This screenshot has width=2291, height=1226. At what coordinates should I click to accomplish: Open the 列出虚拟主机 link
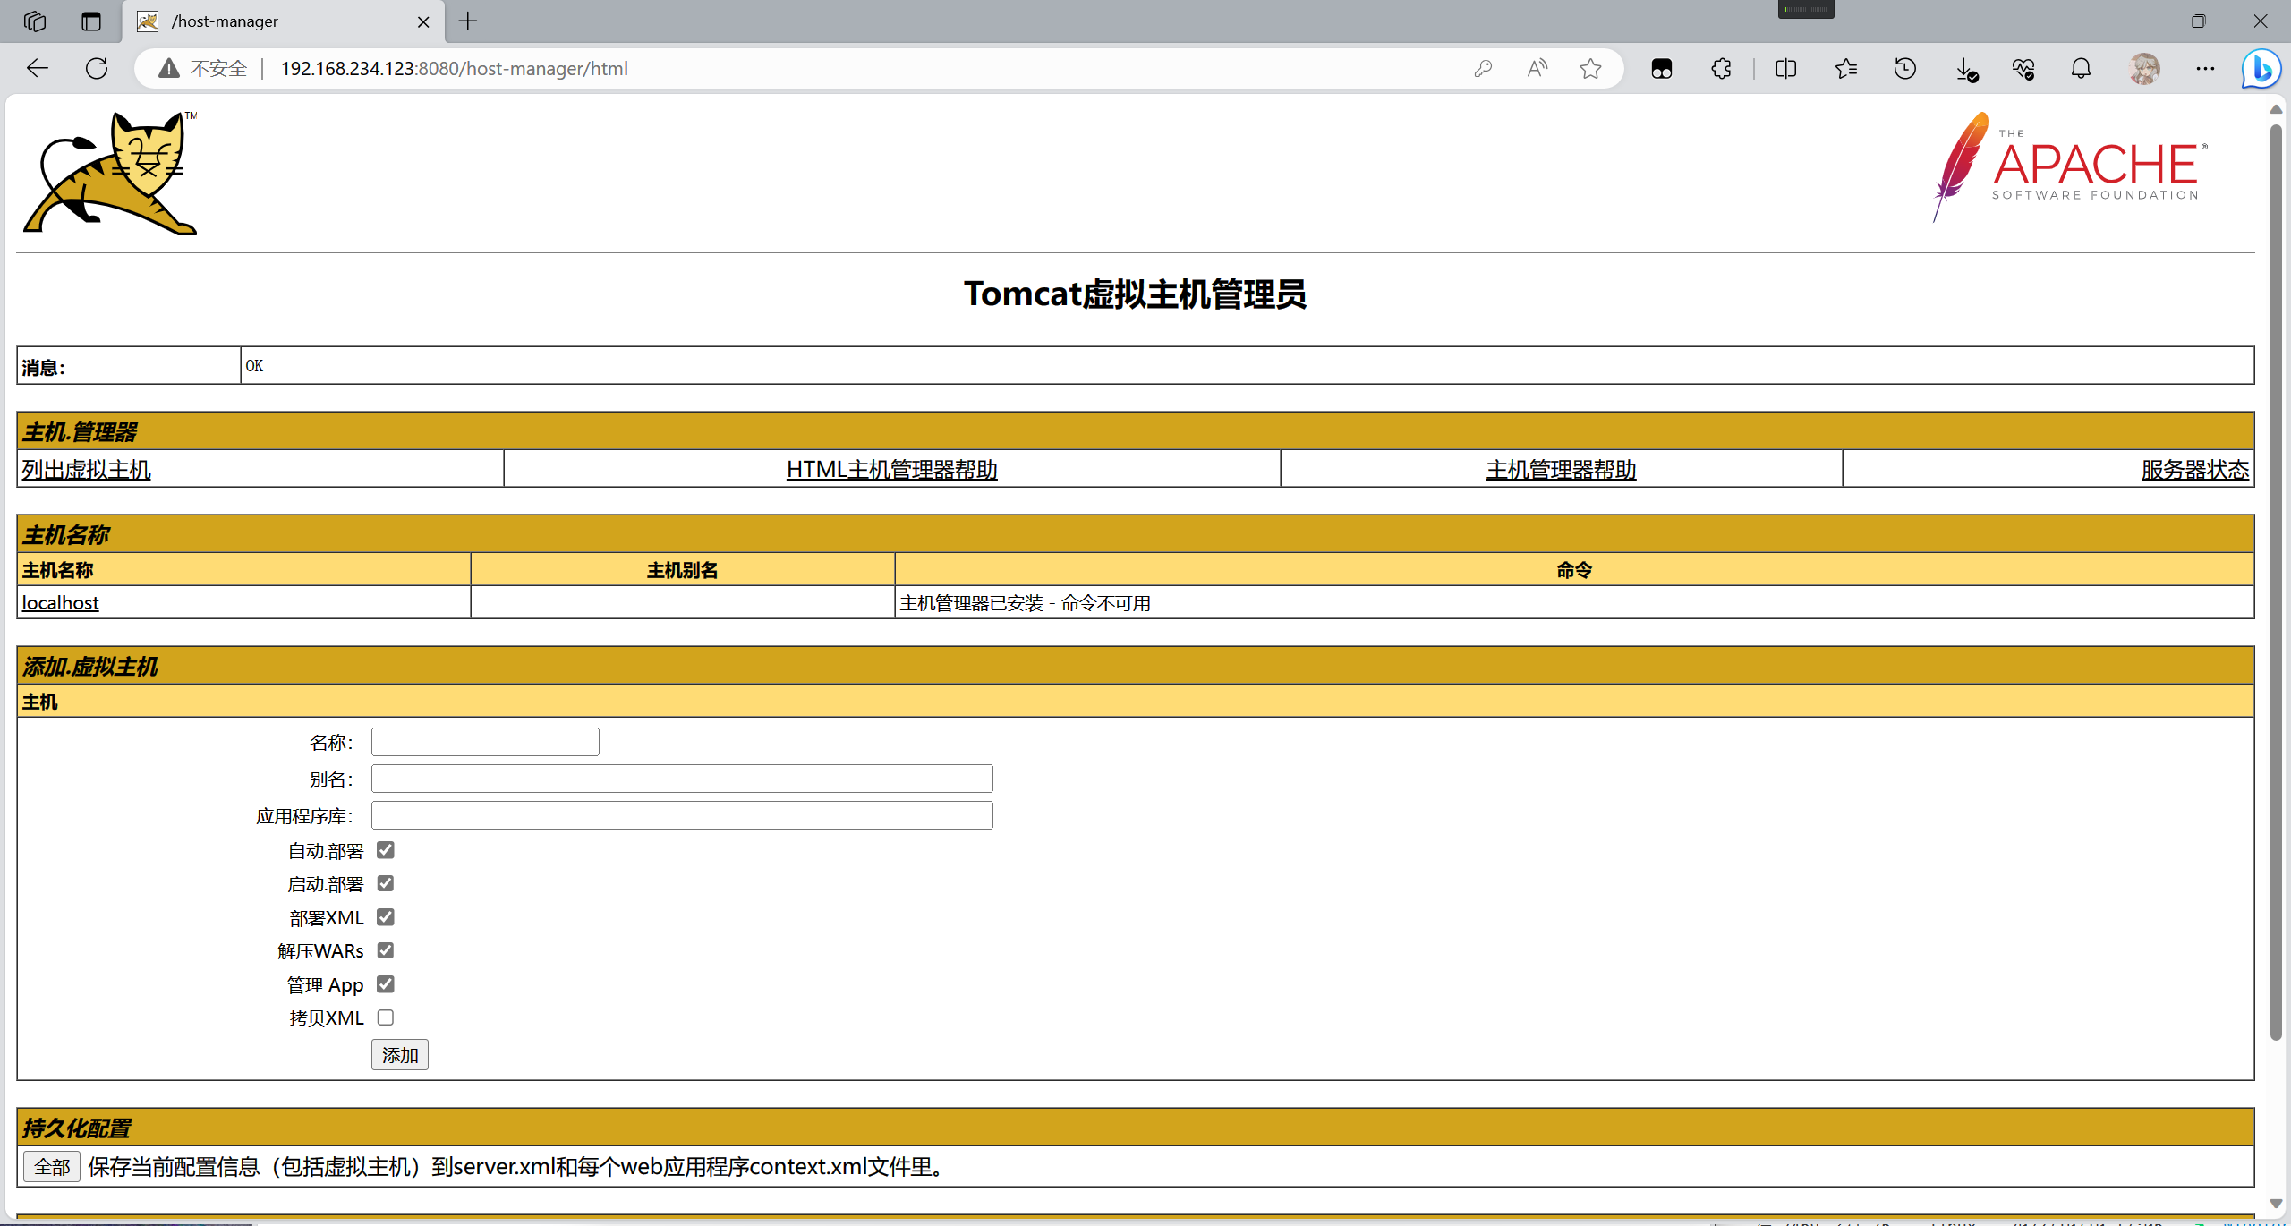[86, 470]
